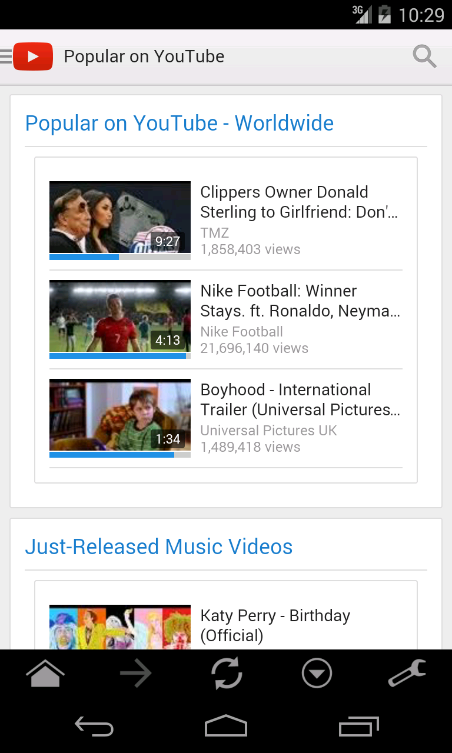Open 'Just-Released Music Videos' heading
Viewport: 452px width, 753px height.
coord(159,547)
